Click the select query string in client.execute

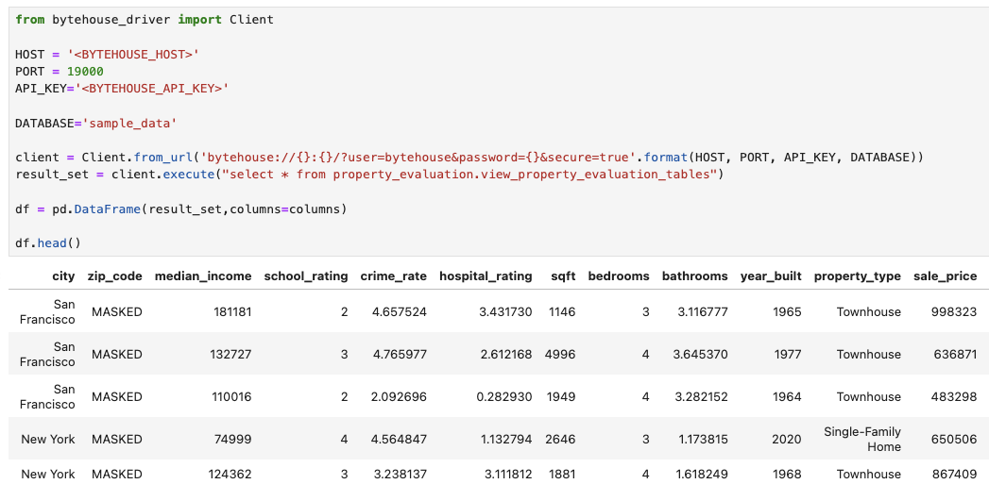tap(469, 174)
